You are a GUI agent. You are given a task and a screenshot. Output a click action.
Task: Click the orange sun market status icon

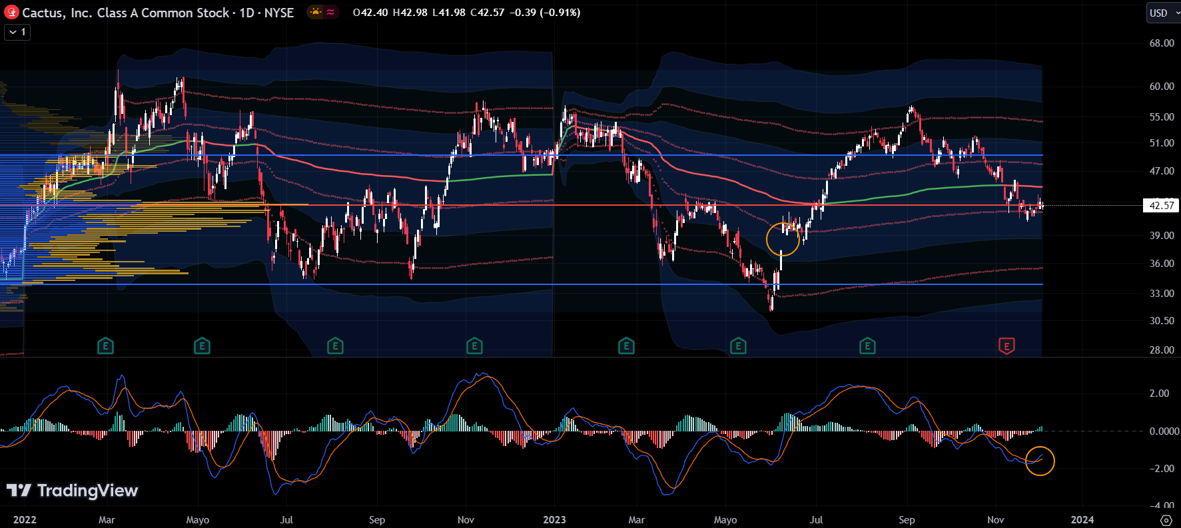coord(315,12)
